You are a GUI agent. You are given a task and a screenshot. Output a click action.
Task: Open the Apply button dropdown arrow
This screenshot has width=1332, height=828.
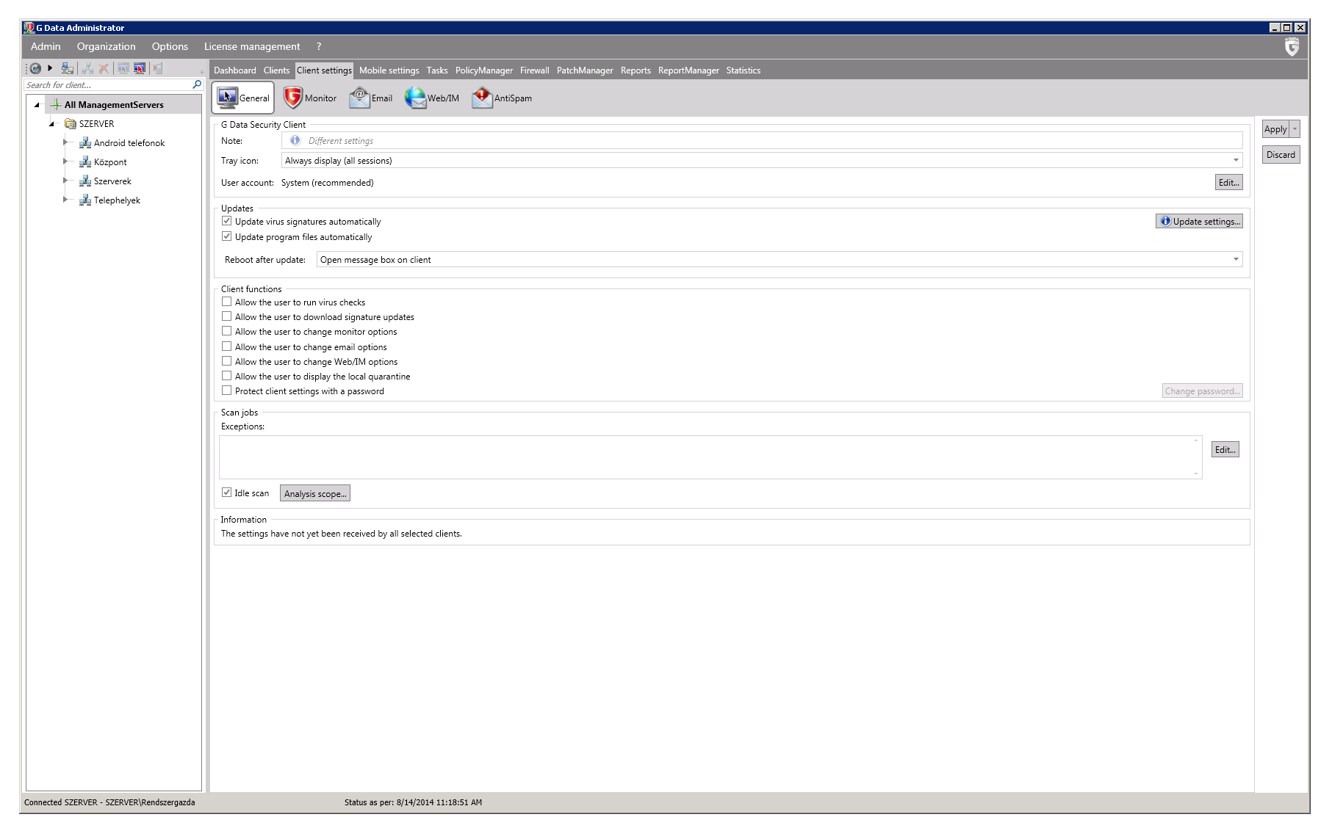(1295, 129)
